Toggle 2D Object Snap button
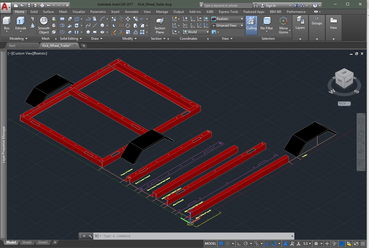 [x=274, y=243]
